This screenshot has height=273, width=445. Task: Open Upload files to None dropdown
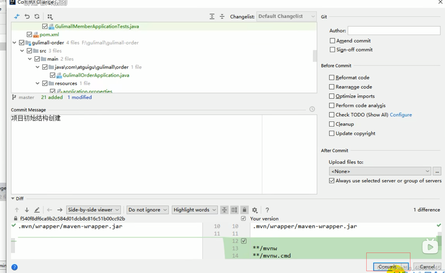380,171
